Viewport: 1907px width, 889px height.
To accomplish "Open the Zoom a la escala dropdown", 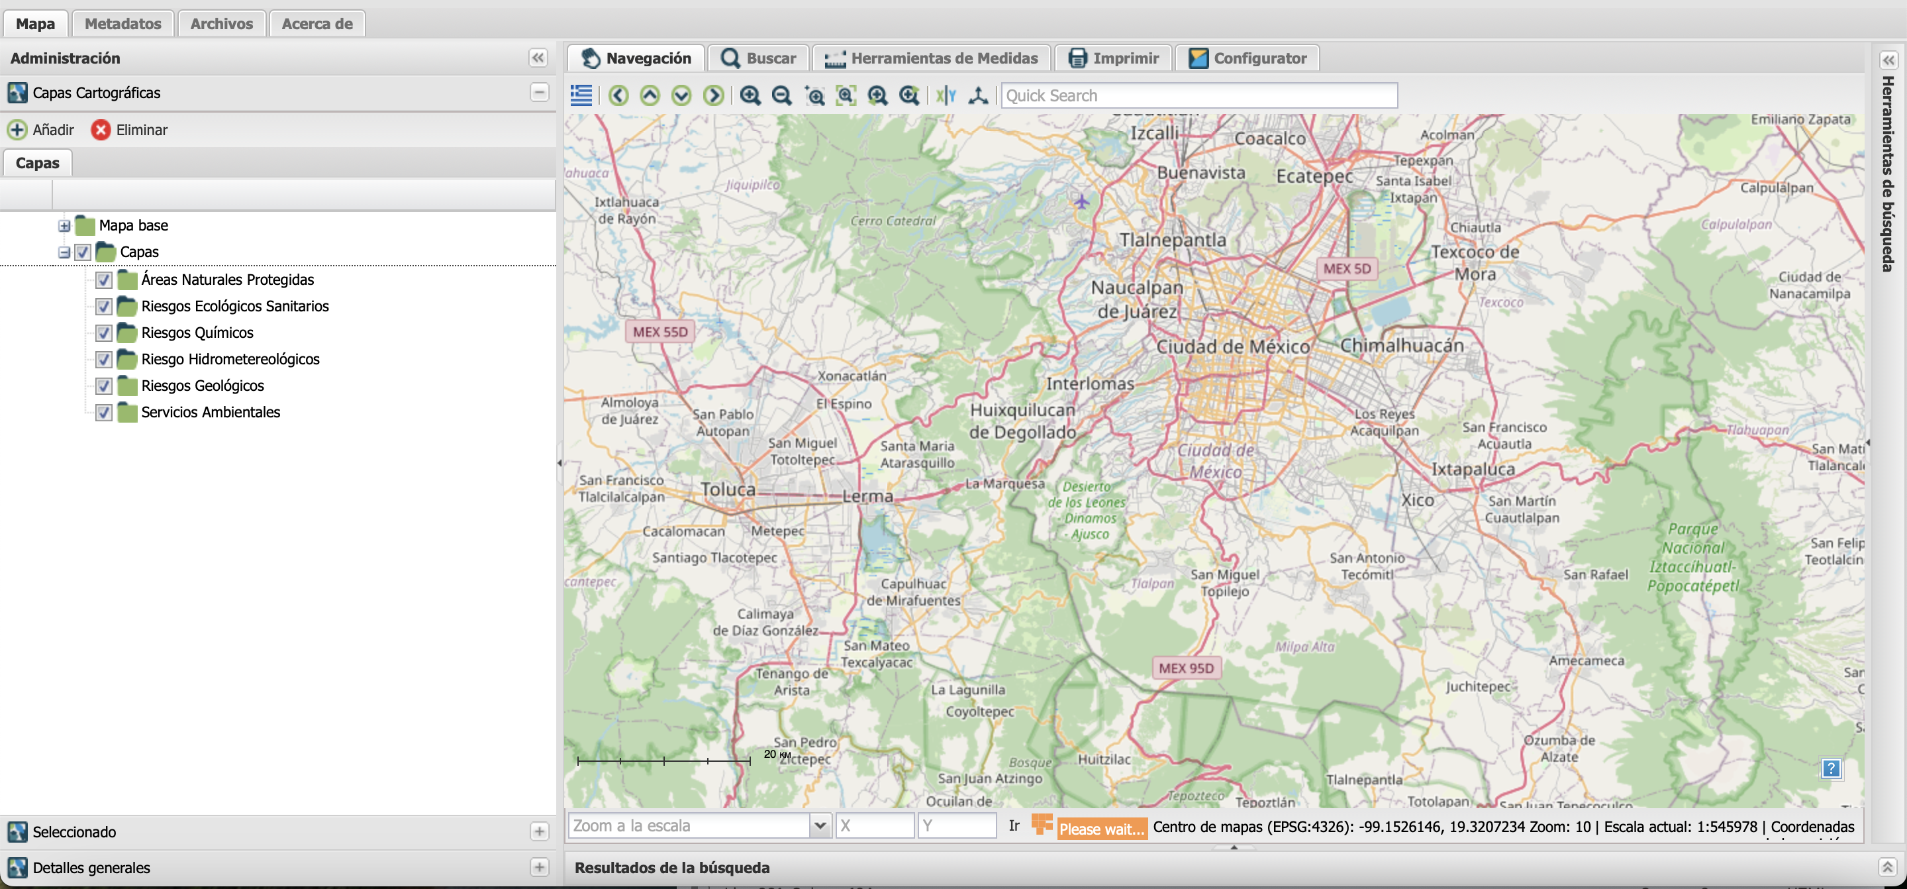I will click(820, 825).
